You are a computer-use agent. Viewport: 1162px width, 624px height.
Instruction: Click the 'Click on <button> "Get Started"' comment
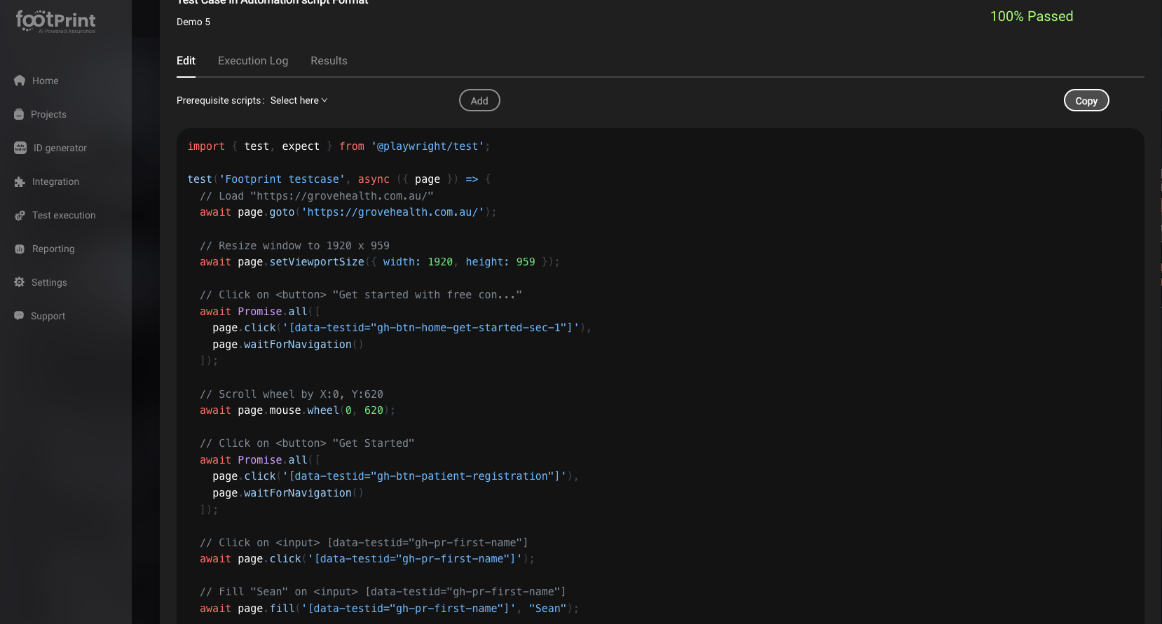click(307, 443)
